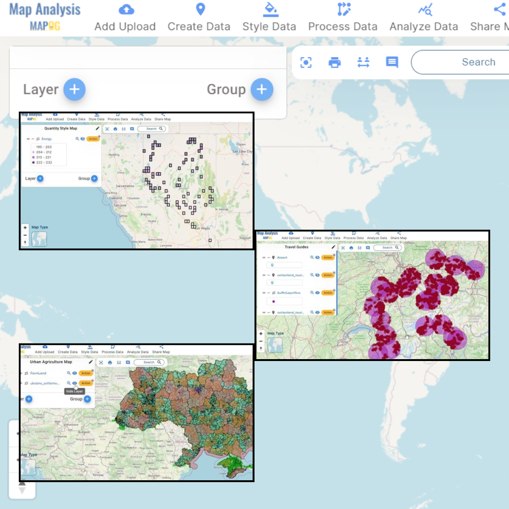This screenshot has height=509, width=509.
Task: Click the magenta color swatch for bufferLayerNow
Action: click(x=274, y=301)
